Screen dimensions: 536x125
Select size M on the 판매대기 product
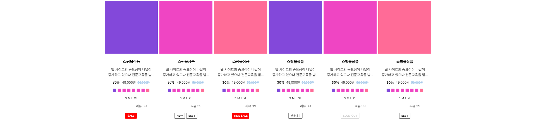coord(293,98)
